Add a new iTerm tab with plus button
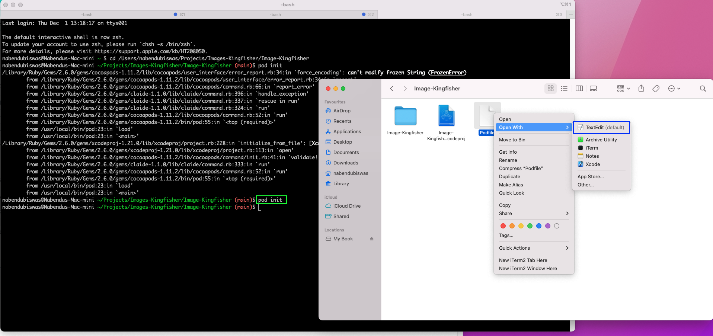This screenshot has width=713, height=336. [x=571, y=15]
